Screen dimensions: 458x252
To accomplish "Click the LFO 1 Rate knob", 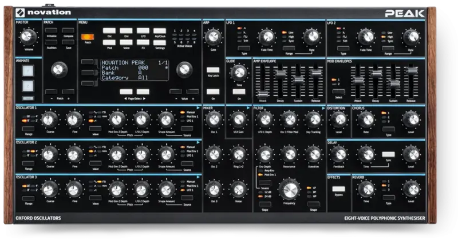I will (311, 37).
